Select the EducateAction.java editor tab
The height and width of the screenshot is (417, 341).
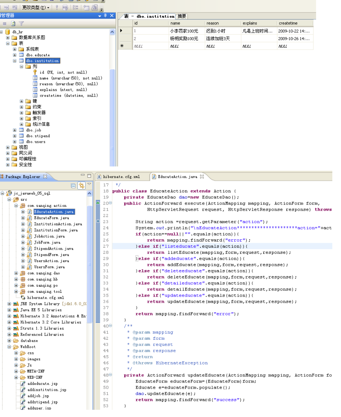tap(177, 176)
